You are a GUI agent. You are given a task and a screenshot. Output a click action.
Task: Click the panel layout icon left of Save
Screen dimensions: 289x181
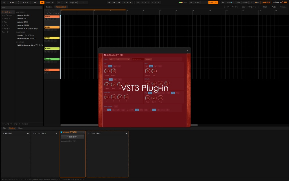pyautogui.click(x=223, y=2)
